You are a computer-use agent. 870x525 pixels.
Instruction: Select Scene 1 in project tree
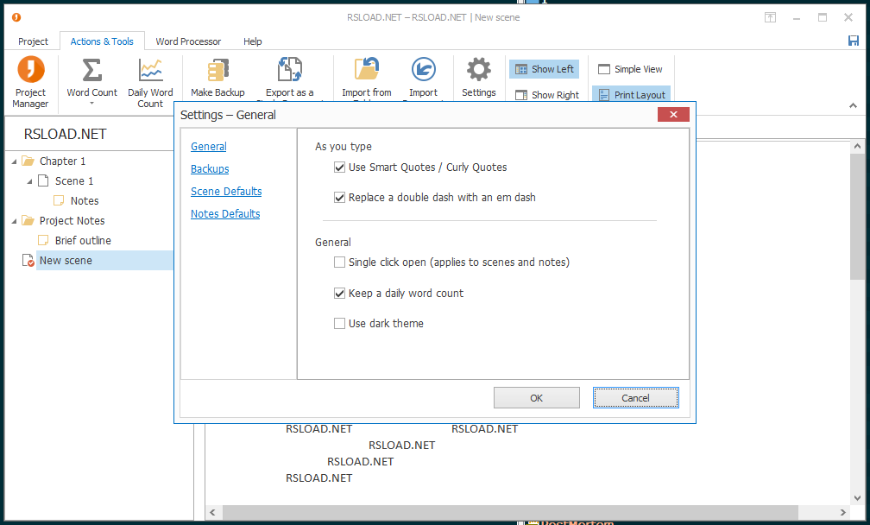(x=74, y=181)
